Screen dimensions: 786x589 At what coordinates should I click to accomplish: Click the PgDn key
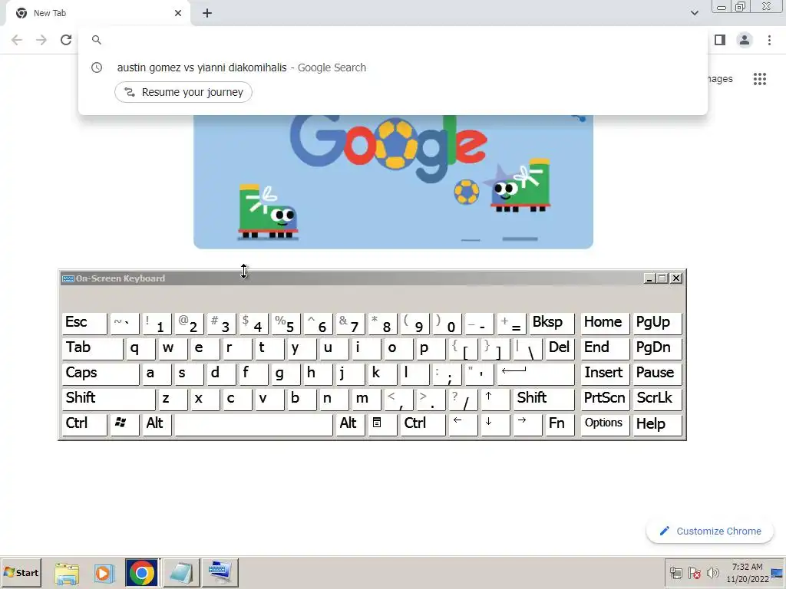click(x=657, y=349)
